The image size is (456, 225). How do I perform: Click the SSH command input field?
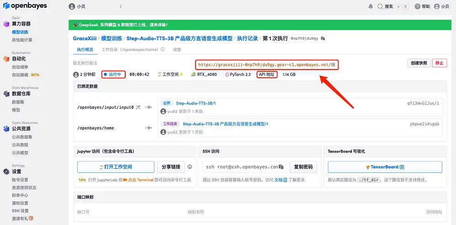pos(244,167)
